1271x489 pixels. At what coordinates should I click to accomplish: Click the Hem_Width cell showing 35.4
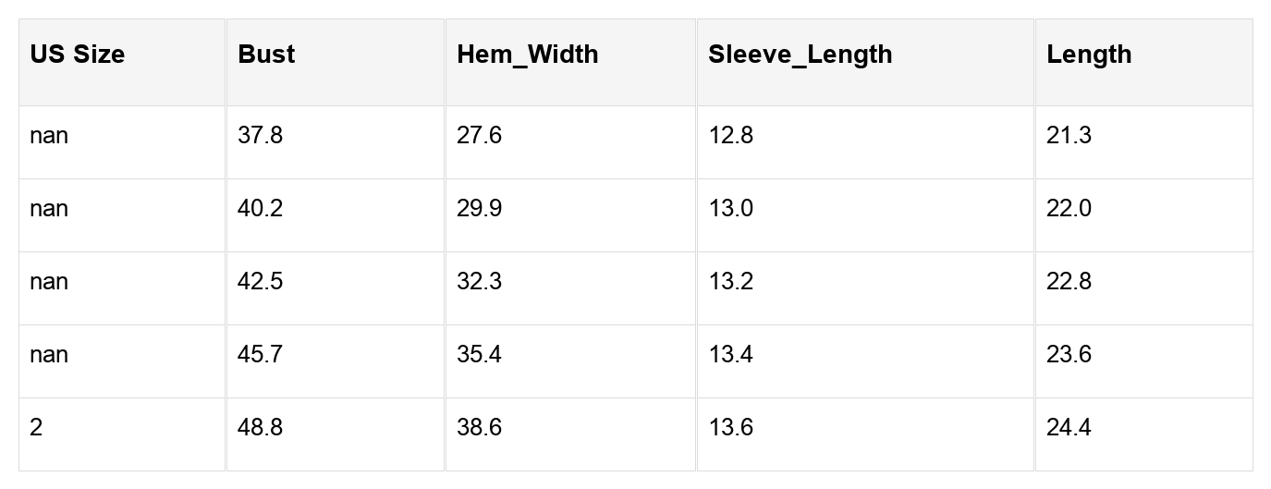(479, 355)
